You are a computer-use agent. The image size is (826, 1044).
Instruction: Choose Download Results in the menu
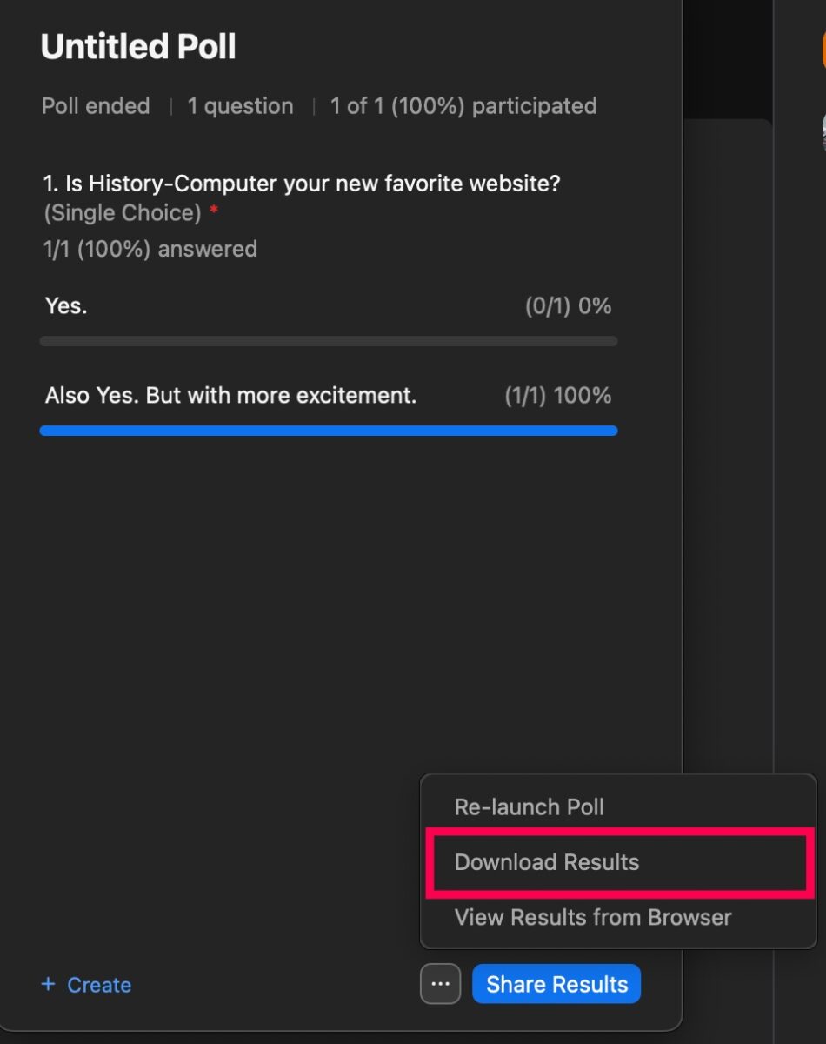tap(547, 862)
